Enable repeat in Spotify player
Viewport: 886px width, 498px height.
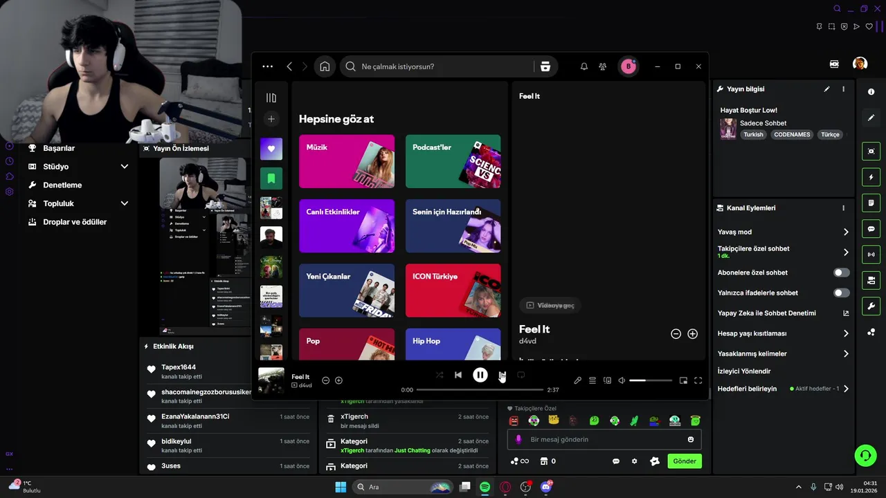point(521,375)
